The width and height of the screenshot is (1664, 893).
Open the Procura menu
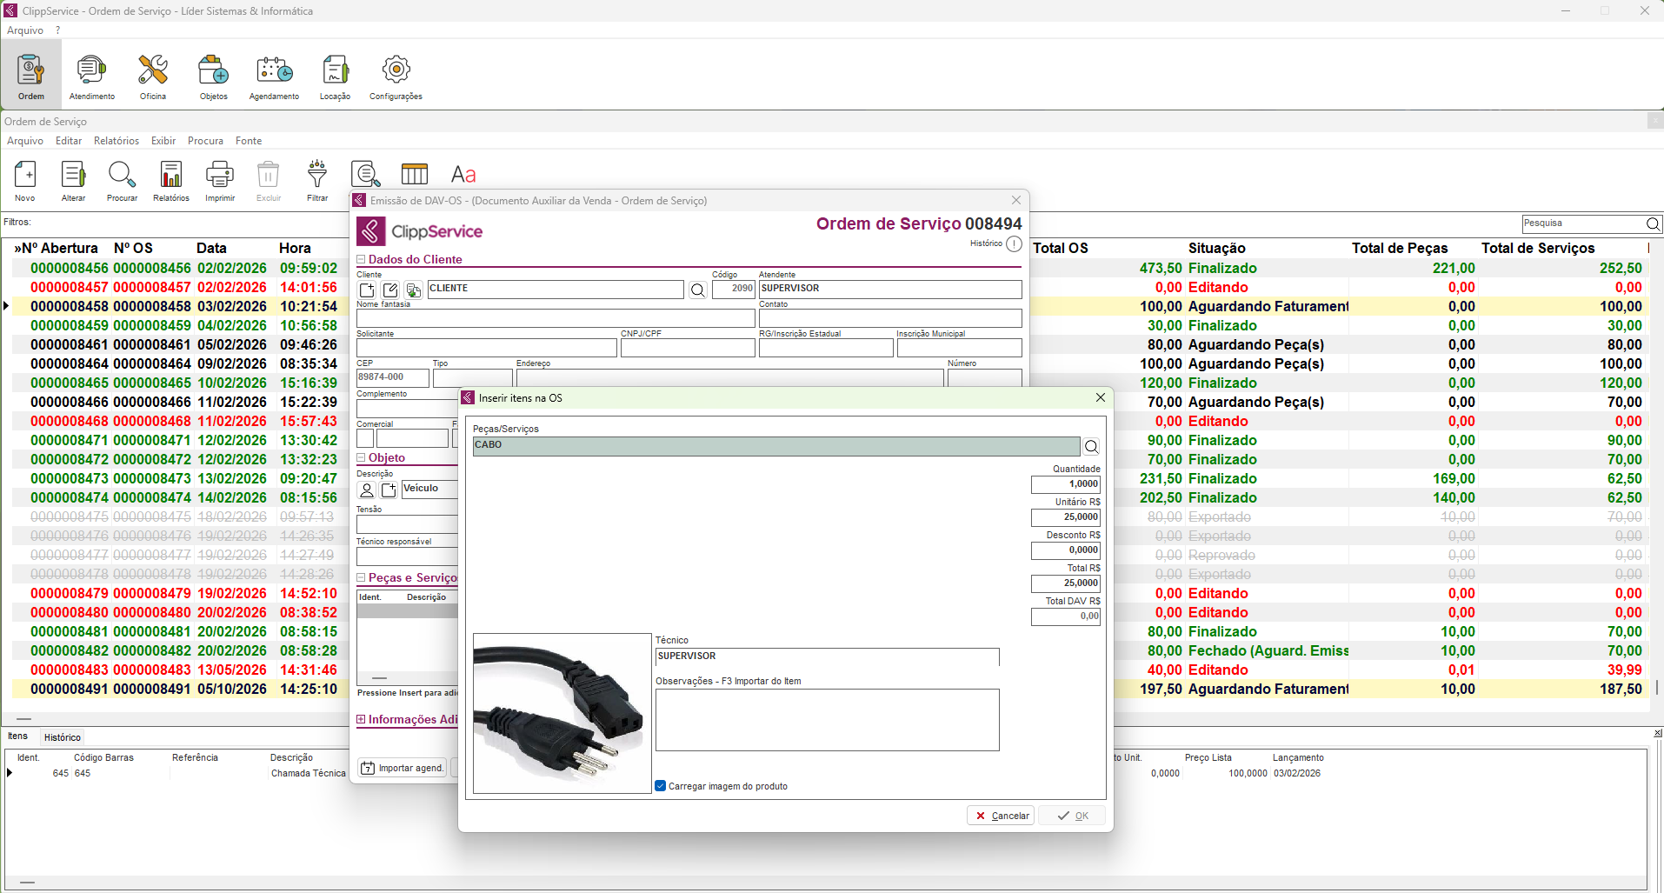tap(205, 141)
